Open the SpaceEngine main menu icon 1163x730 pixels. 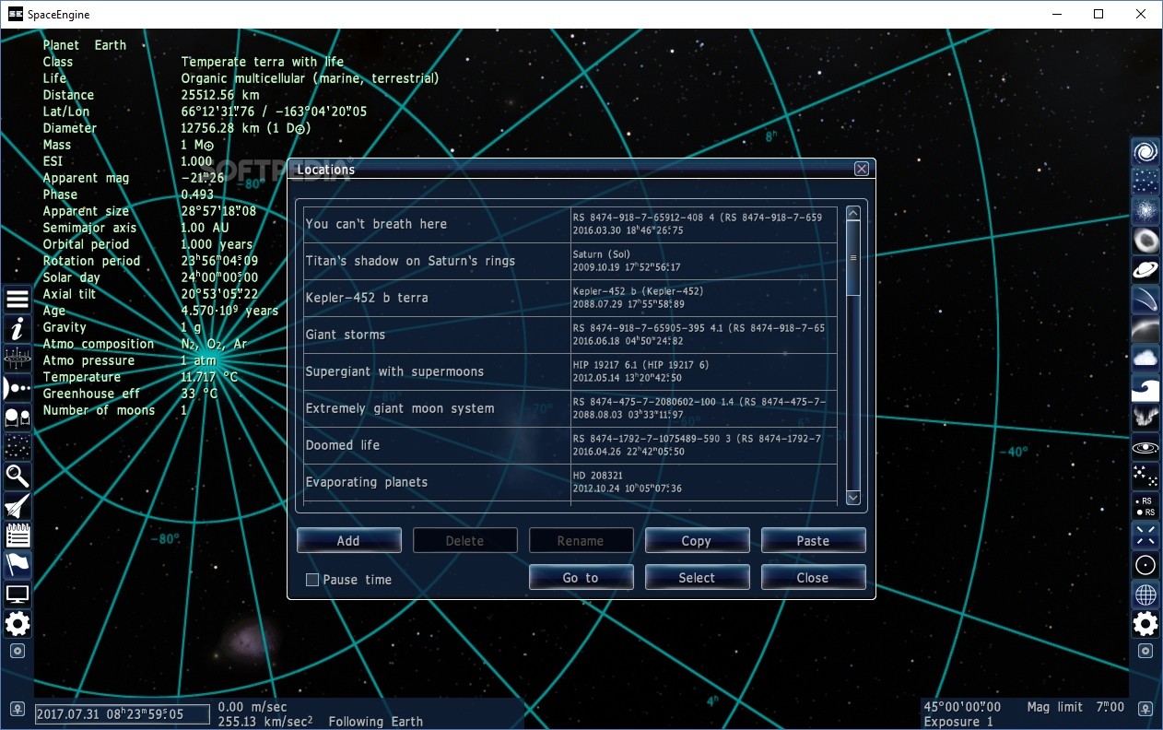17,299
